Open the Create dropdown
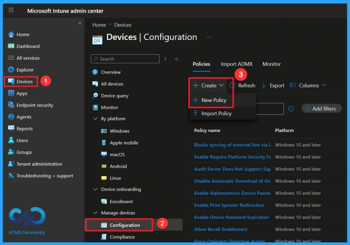Image resolution: width=350 pixels, height=245 pixels. tap(208, 86)
